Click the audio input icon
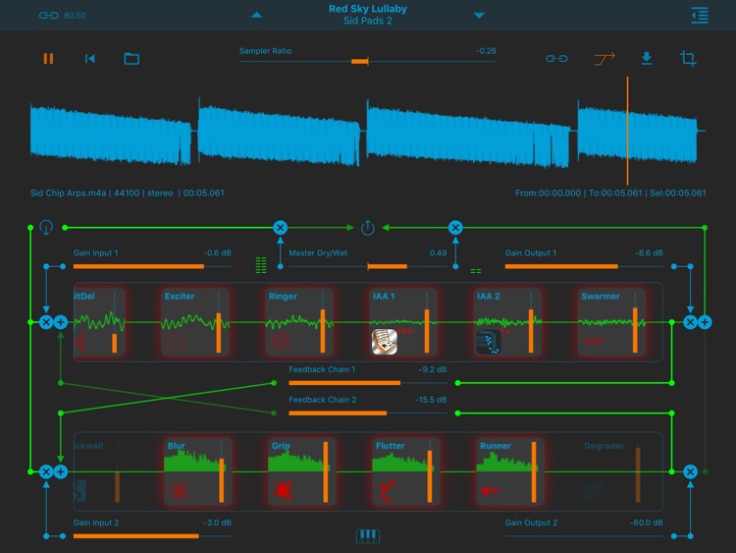 [46, 228]
